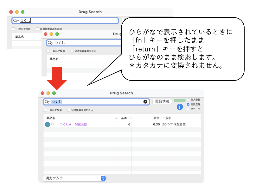Check 経過措置薬剤を表示 in the bottom window
This screenshot has height=194, width=256.
point(69,110)
